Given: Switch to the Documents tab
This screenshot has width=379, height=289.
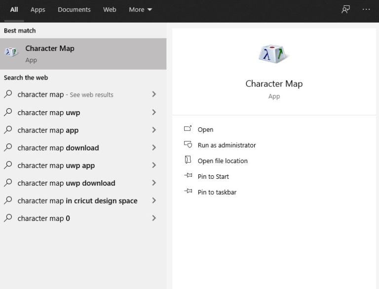Looking at the screenshot, I should (74, 9).
